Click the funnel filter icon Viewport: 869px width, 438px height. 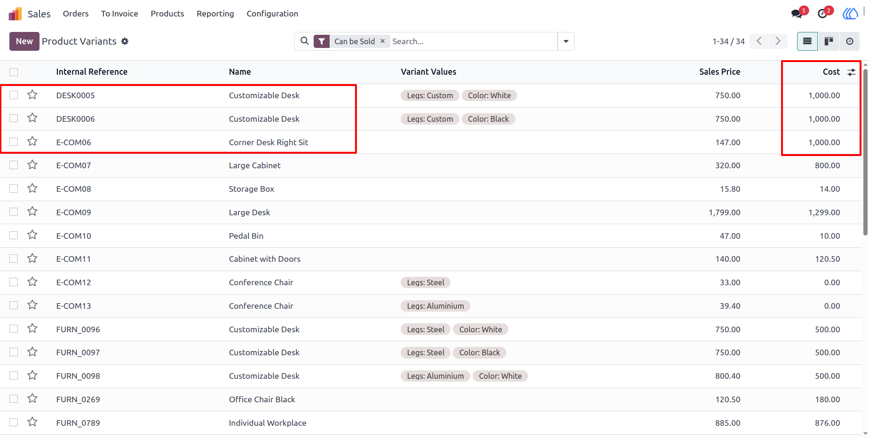(322, 41)
